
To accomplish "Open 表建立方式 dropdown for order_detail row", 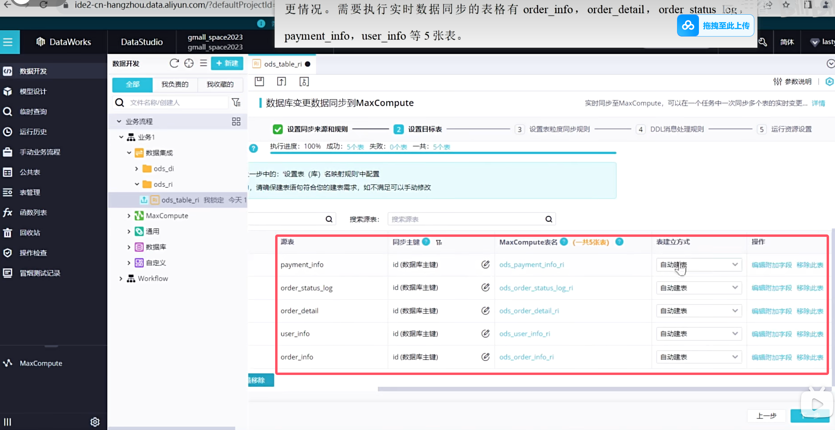I will (699, 311).
